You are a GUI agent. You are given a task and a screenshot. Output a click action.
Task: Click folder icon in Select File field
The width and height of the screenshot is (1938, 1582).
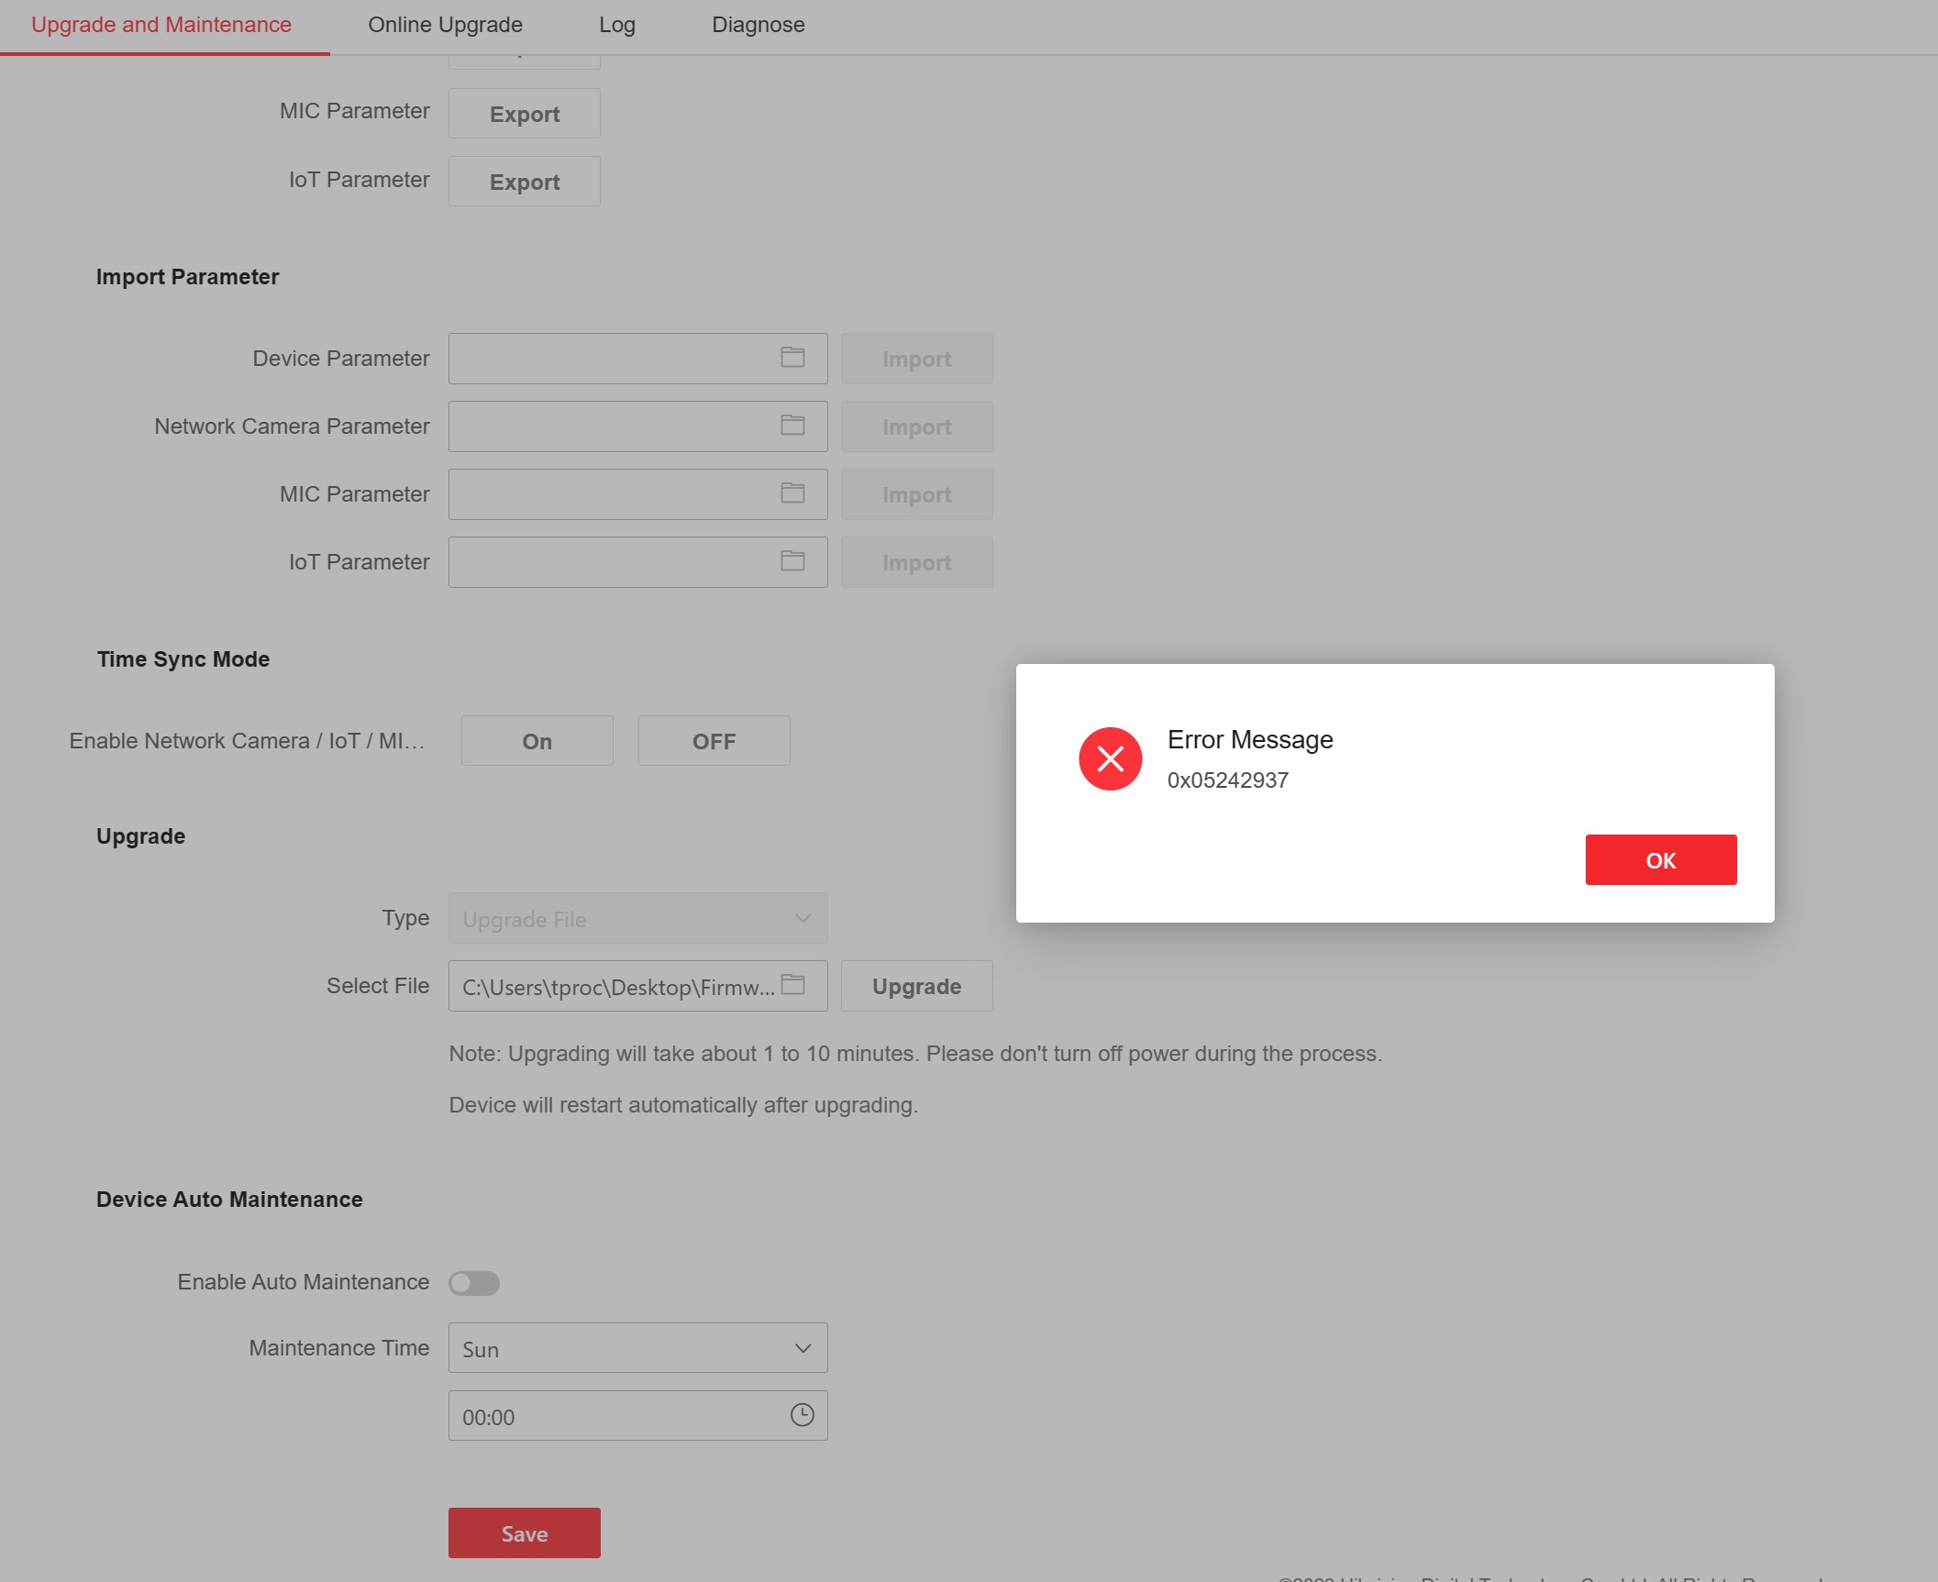[x=792, y=985]
